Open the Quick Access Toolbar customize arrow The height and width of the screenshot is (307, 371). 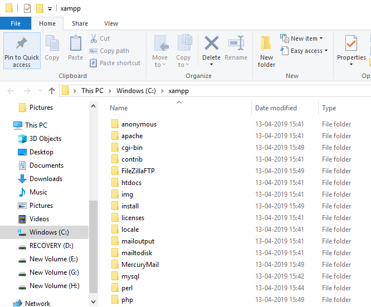pos(50,9)
